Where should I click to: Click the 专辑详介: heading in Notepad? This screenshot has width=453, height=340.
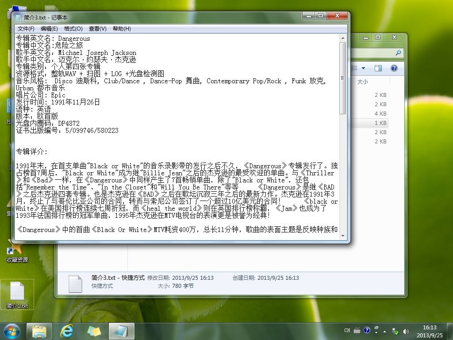coord(31,151)
